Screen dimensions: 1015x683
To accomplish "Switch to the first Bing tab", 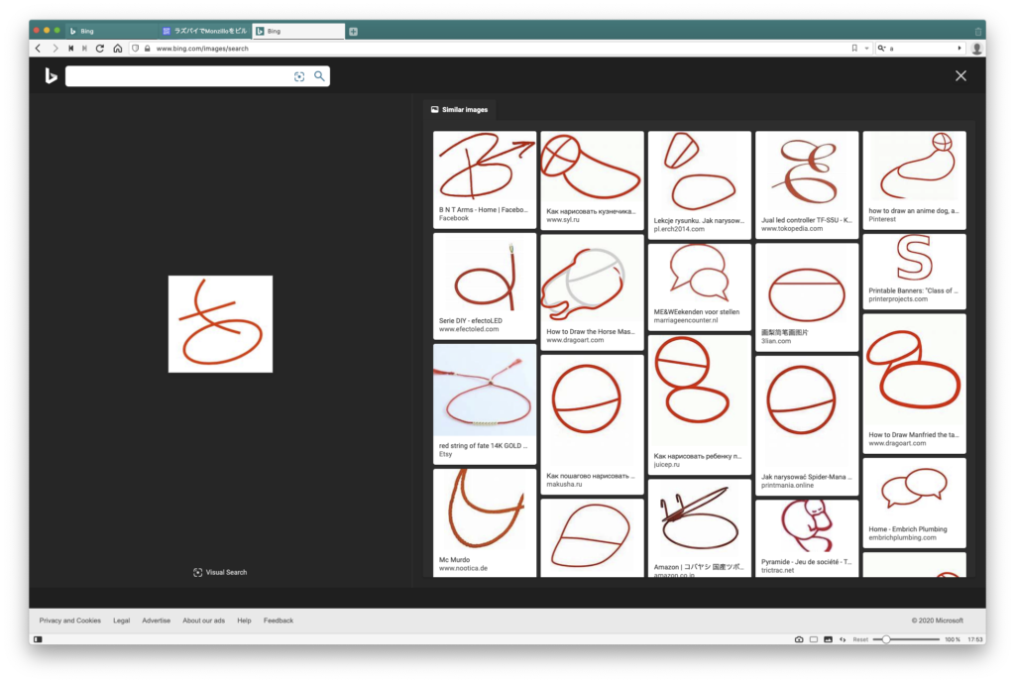I will 109,32.
